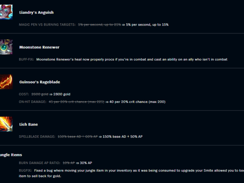The height and width of the screenshot is (183, 244).
Task: Click the Lich Bane item icon
Action: (6, 124)
